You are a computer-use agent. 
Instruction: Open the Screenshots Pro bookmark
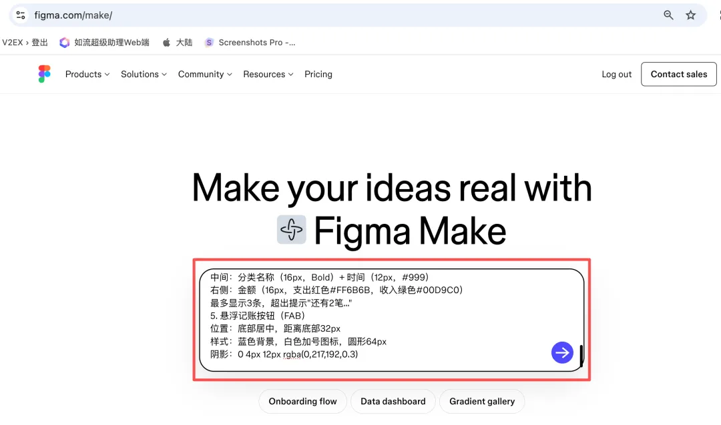point(250,42)
